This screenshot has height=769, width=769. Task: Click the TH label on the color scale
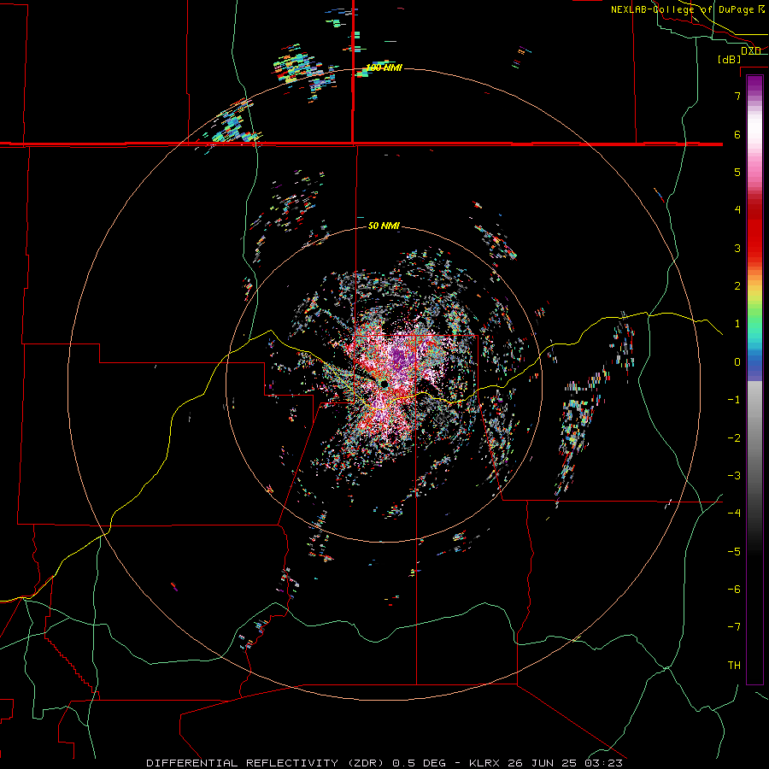(734, 666)
